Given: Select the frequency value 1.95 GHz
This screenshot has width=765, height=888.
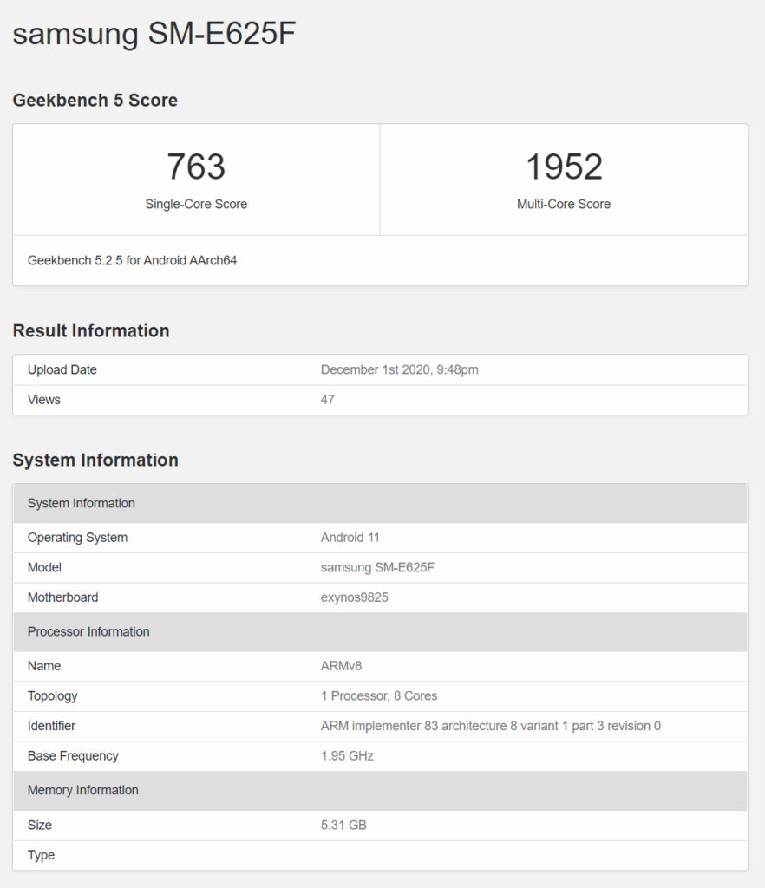Looking at the screenshot, I should coord(347,756).
